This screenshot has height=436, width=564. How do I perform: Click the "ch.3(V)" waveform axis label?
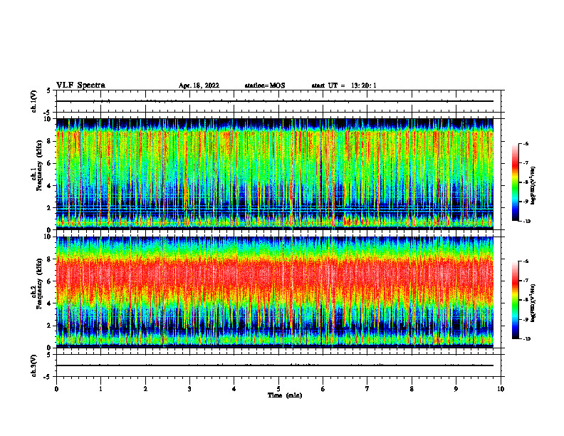tap(34, 365)
